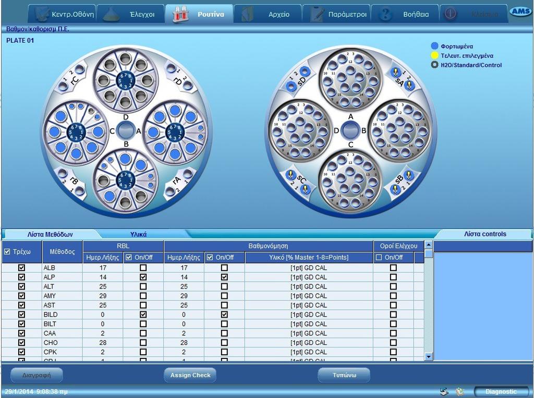Click the scrollbar up arrow of methods list
This screenshot has height=398, width=534.
[x=429, y=245]
